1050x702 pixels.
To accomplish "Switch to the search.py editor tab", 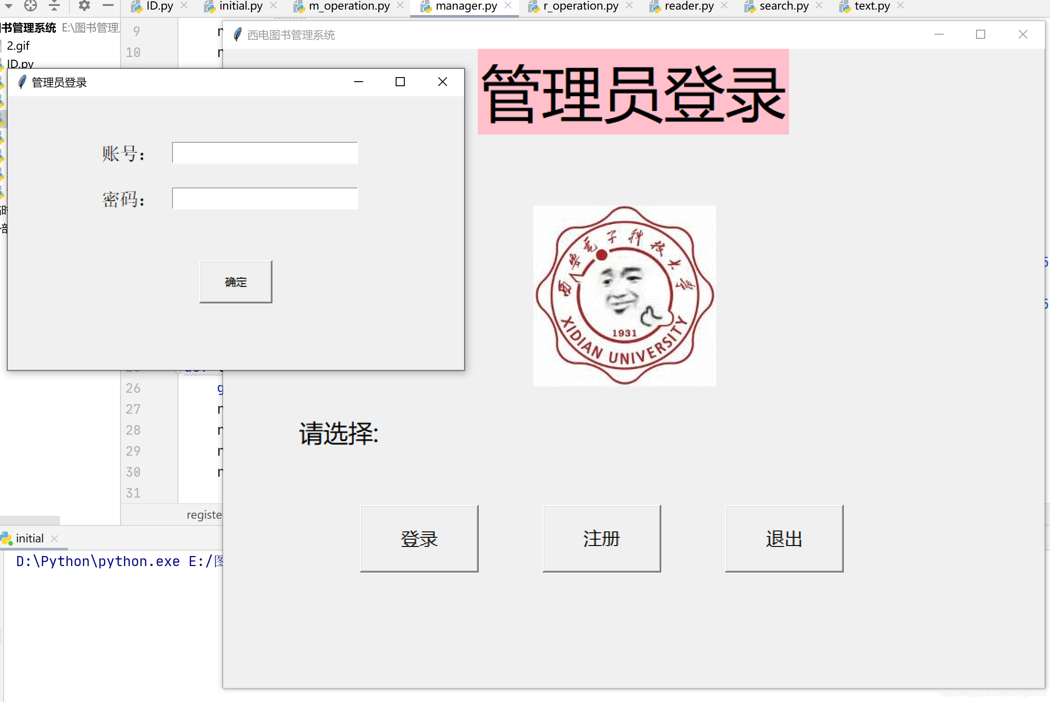I will click(784, 6).
